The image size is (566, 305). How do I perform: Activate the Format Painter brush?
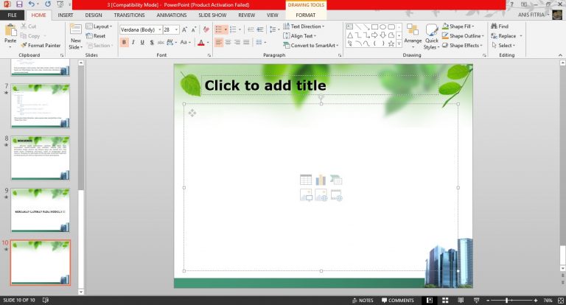pos(41,46)
